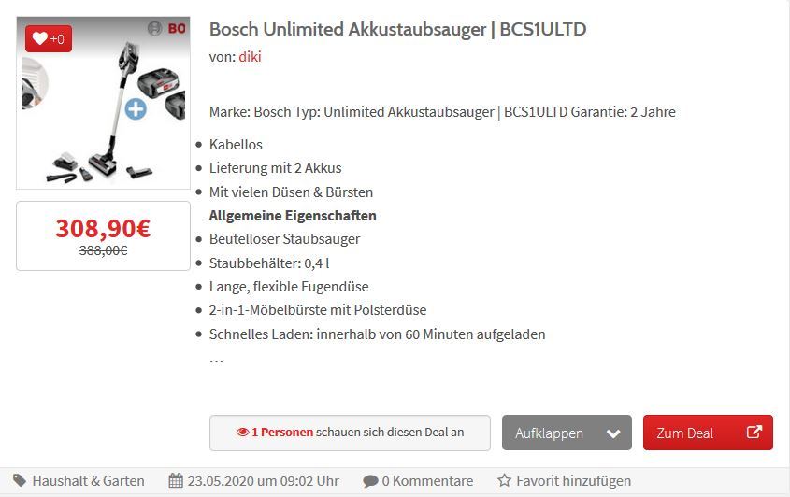Screen dimensions: 790x497
Task: Open the Bosch Unlimited Akkustaubsauger title
Action: click(x=397, y=29)
